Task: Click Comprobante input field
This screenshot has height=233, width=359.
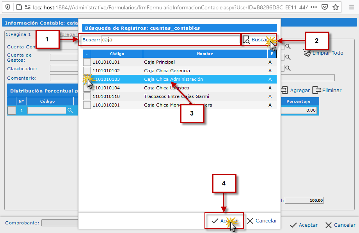Action: [60, 223]
